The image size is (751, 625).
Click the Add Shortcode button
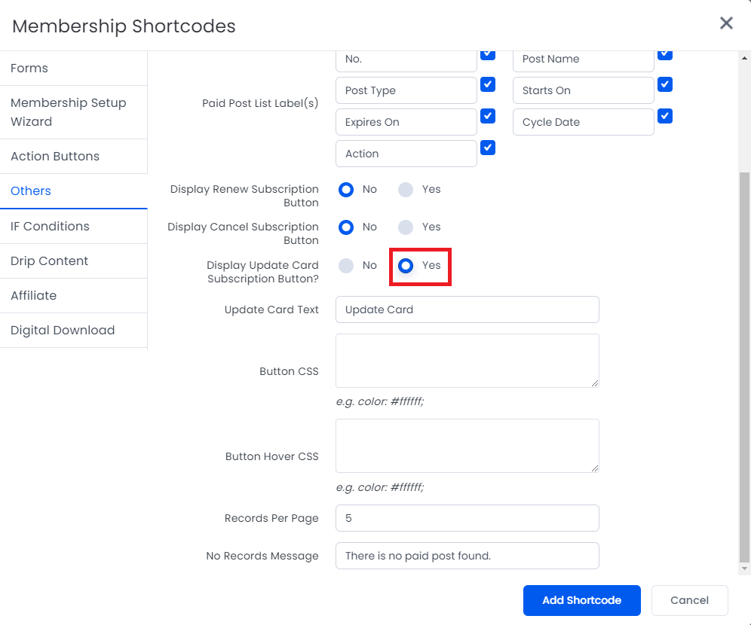pyautogui.click(x=581, y=600)
